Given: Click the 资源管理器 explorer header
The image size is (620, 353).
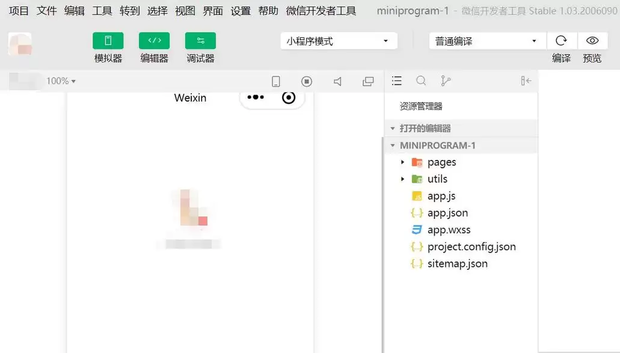Looking at the screenshot, I should pyautogui.click(x=421, y=106).
